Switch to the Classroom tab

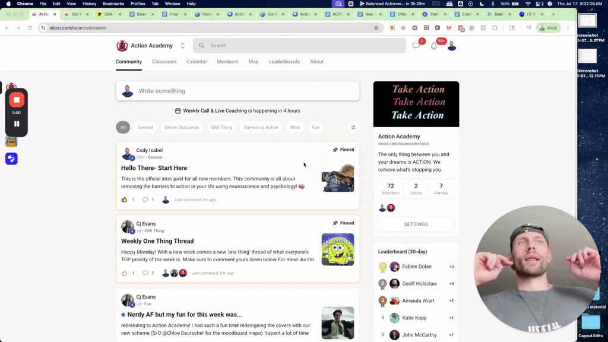coord(164,62)
